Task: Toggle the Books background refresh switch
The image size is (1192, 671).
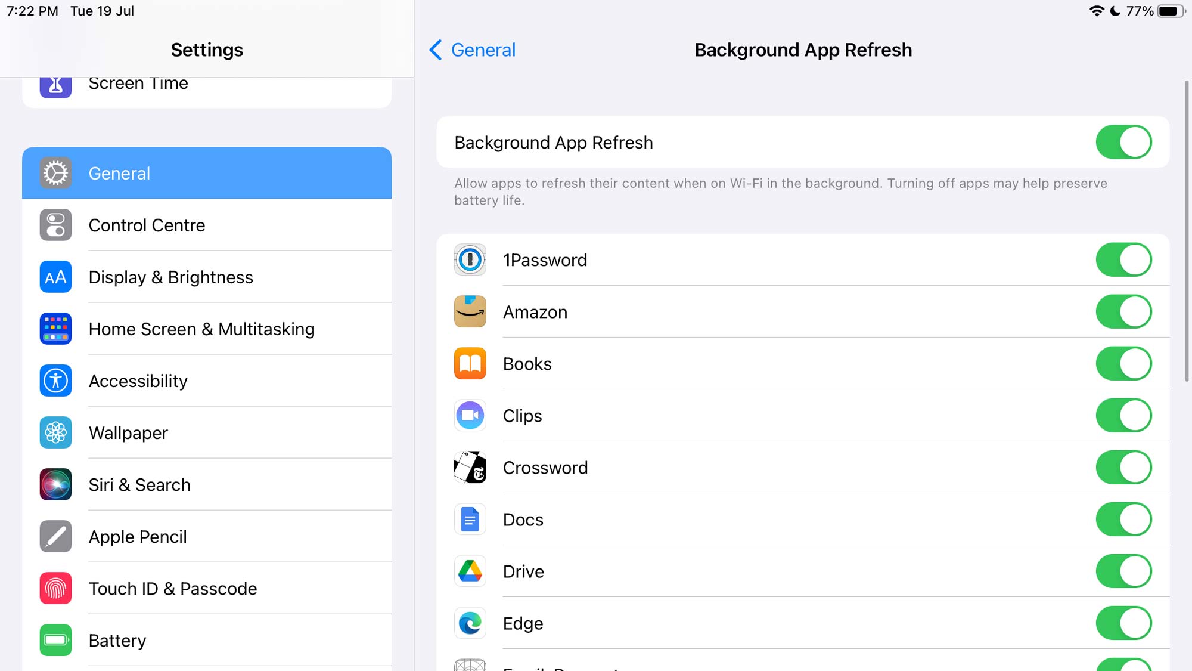Action: 1123,363
